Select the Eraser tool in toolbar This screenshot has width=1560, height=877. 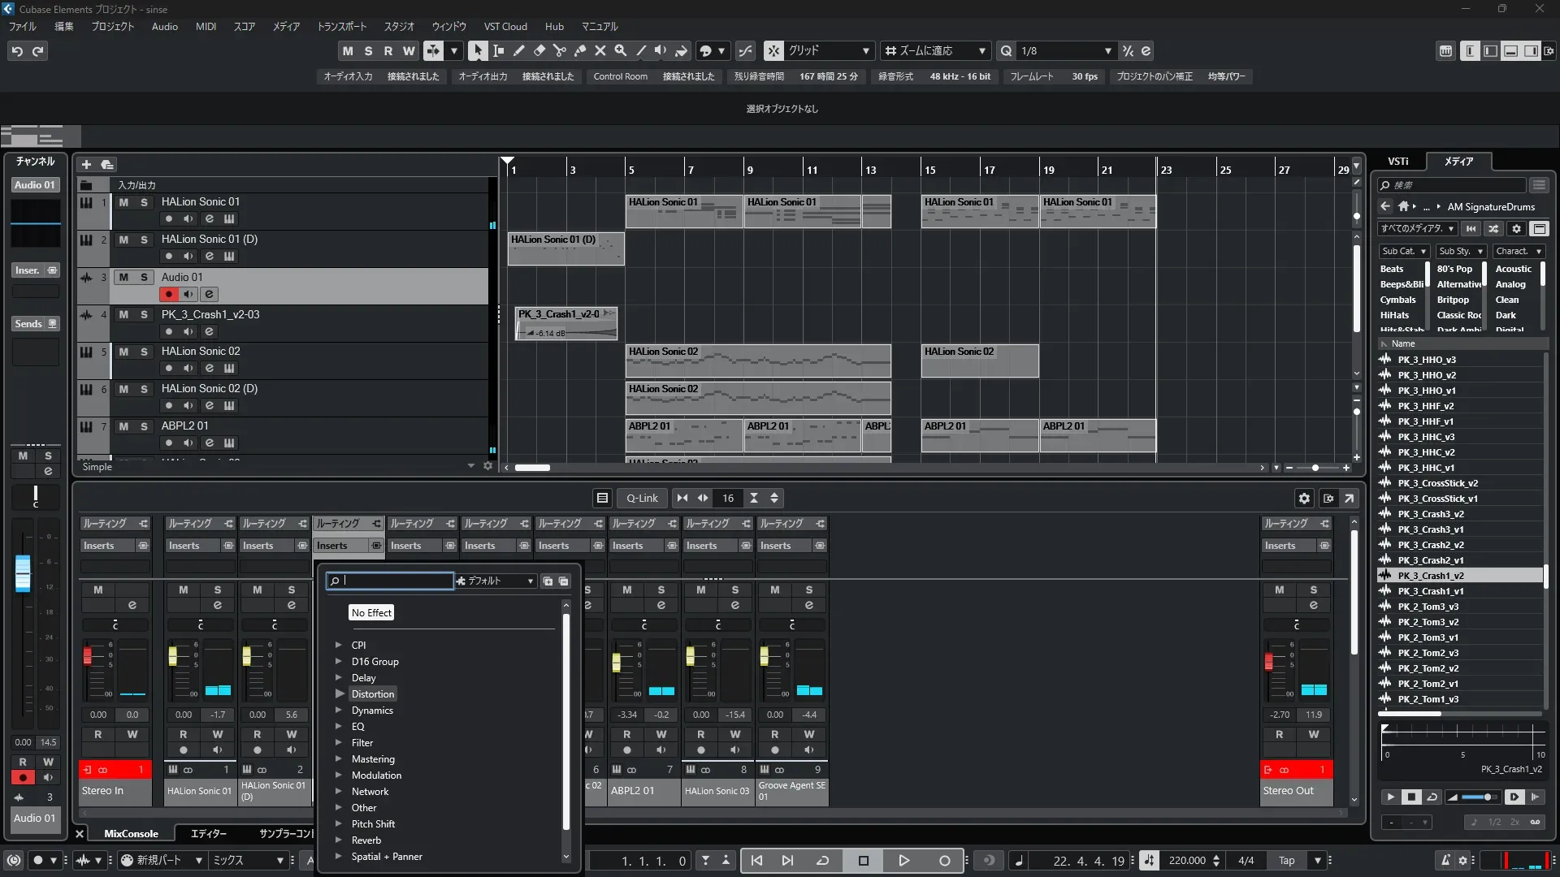coord(539,50)
